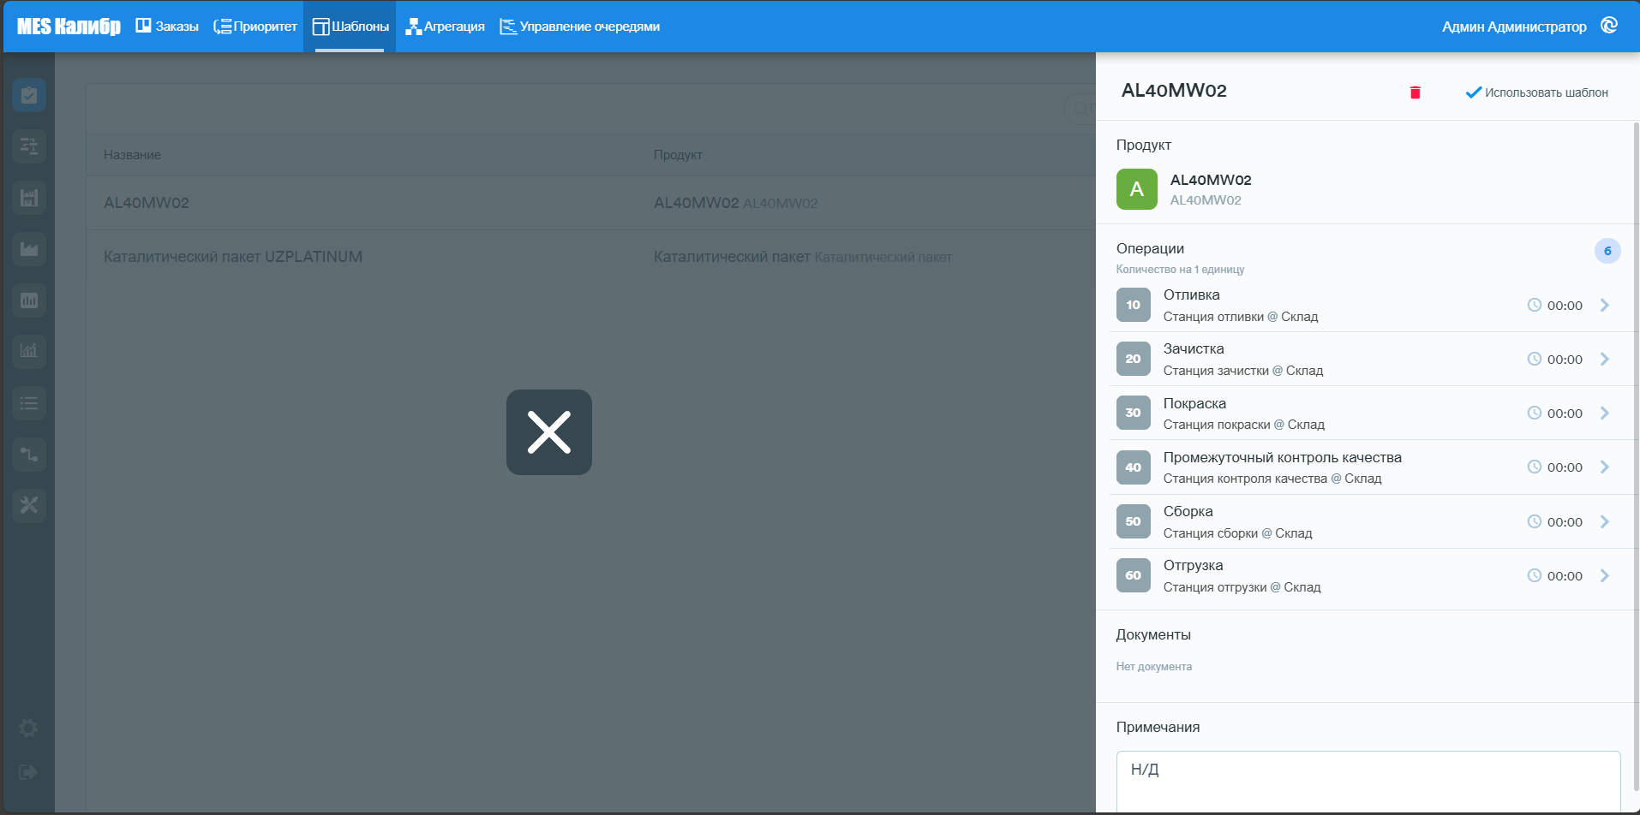Expand Сборка operation chevron

(x=1605, y=521)
